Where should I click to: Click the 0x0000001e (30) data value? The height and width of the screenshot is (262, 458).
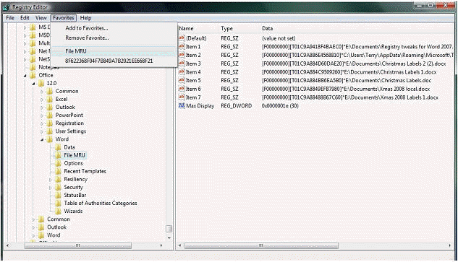pyautogui.click(x=280, y=106)
